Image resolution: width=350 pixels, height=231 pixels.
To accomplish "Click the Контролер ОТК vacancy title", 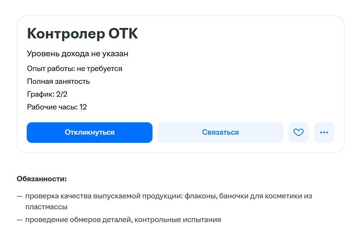I will (x=82, y=34).
